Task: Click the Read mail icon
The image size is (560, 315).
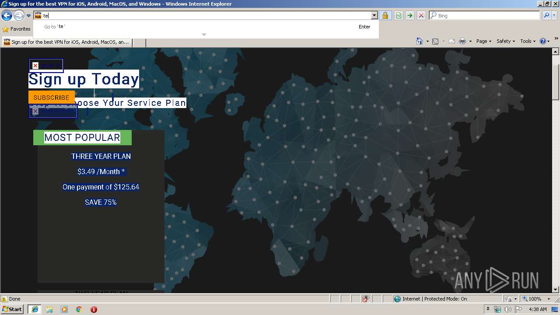Action: coord(452,41)
